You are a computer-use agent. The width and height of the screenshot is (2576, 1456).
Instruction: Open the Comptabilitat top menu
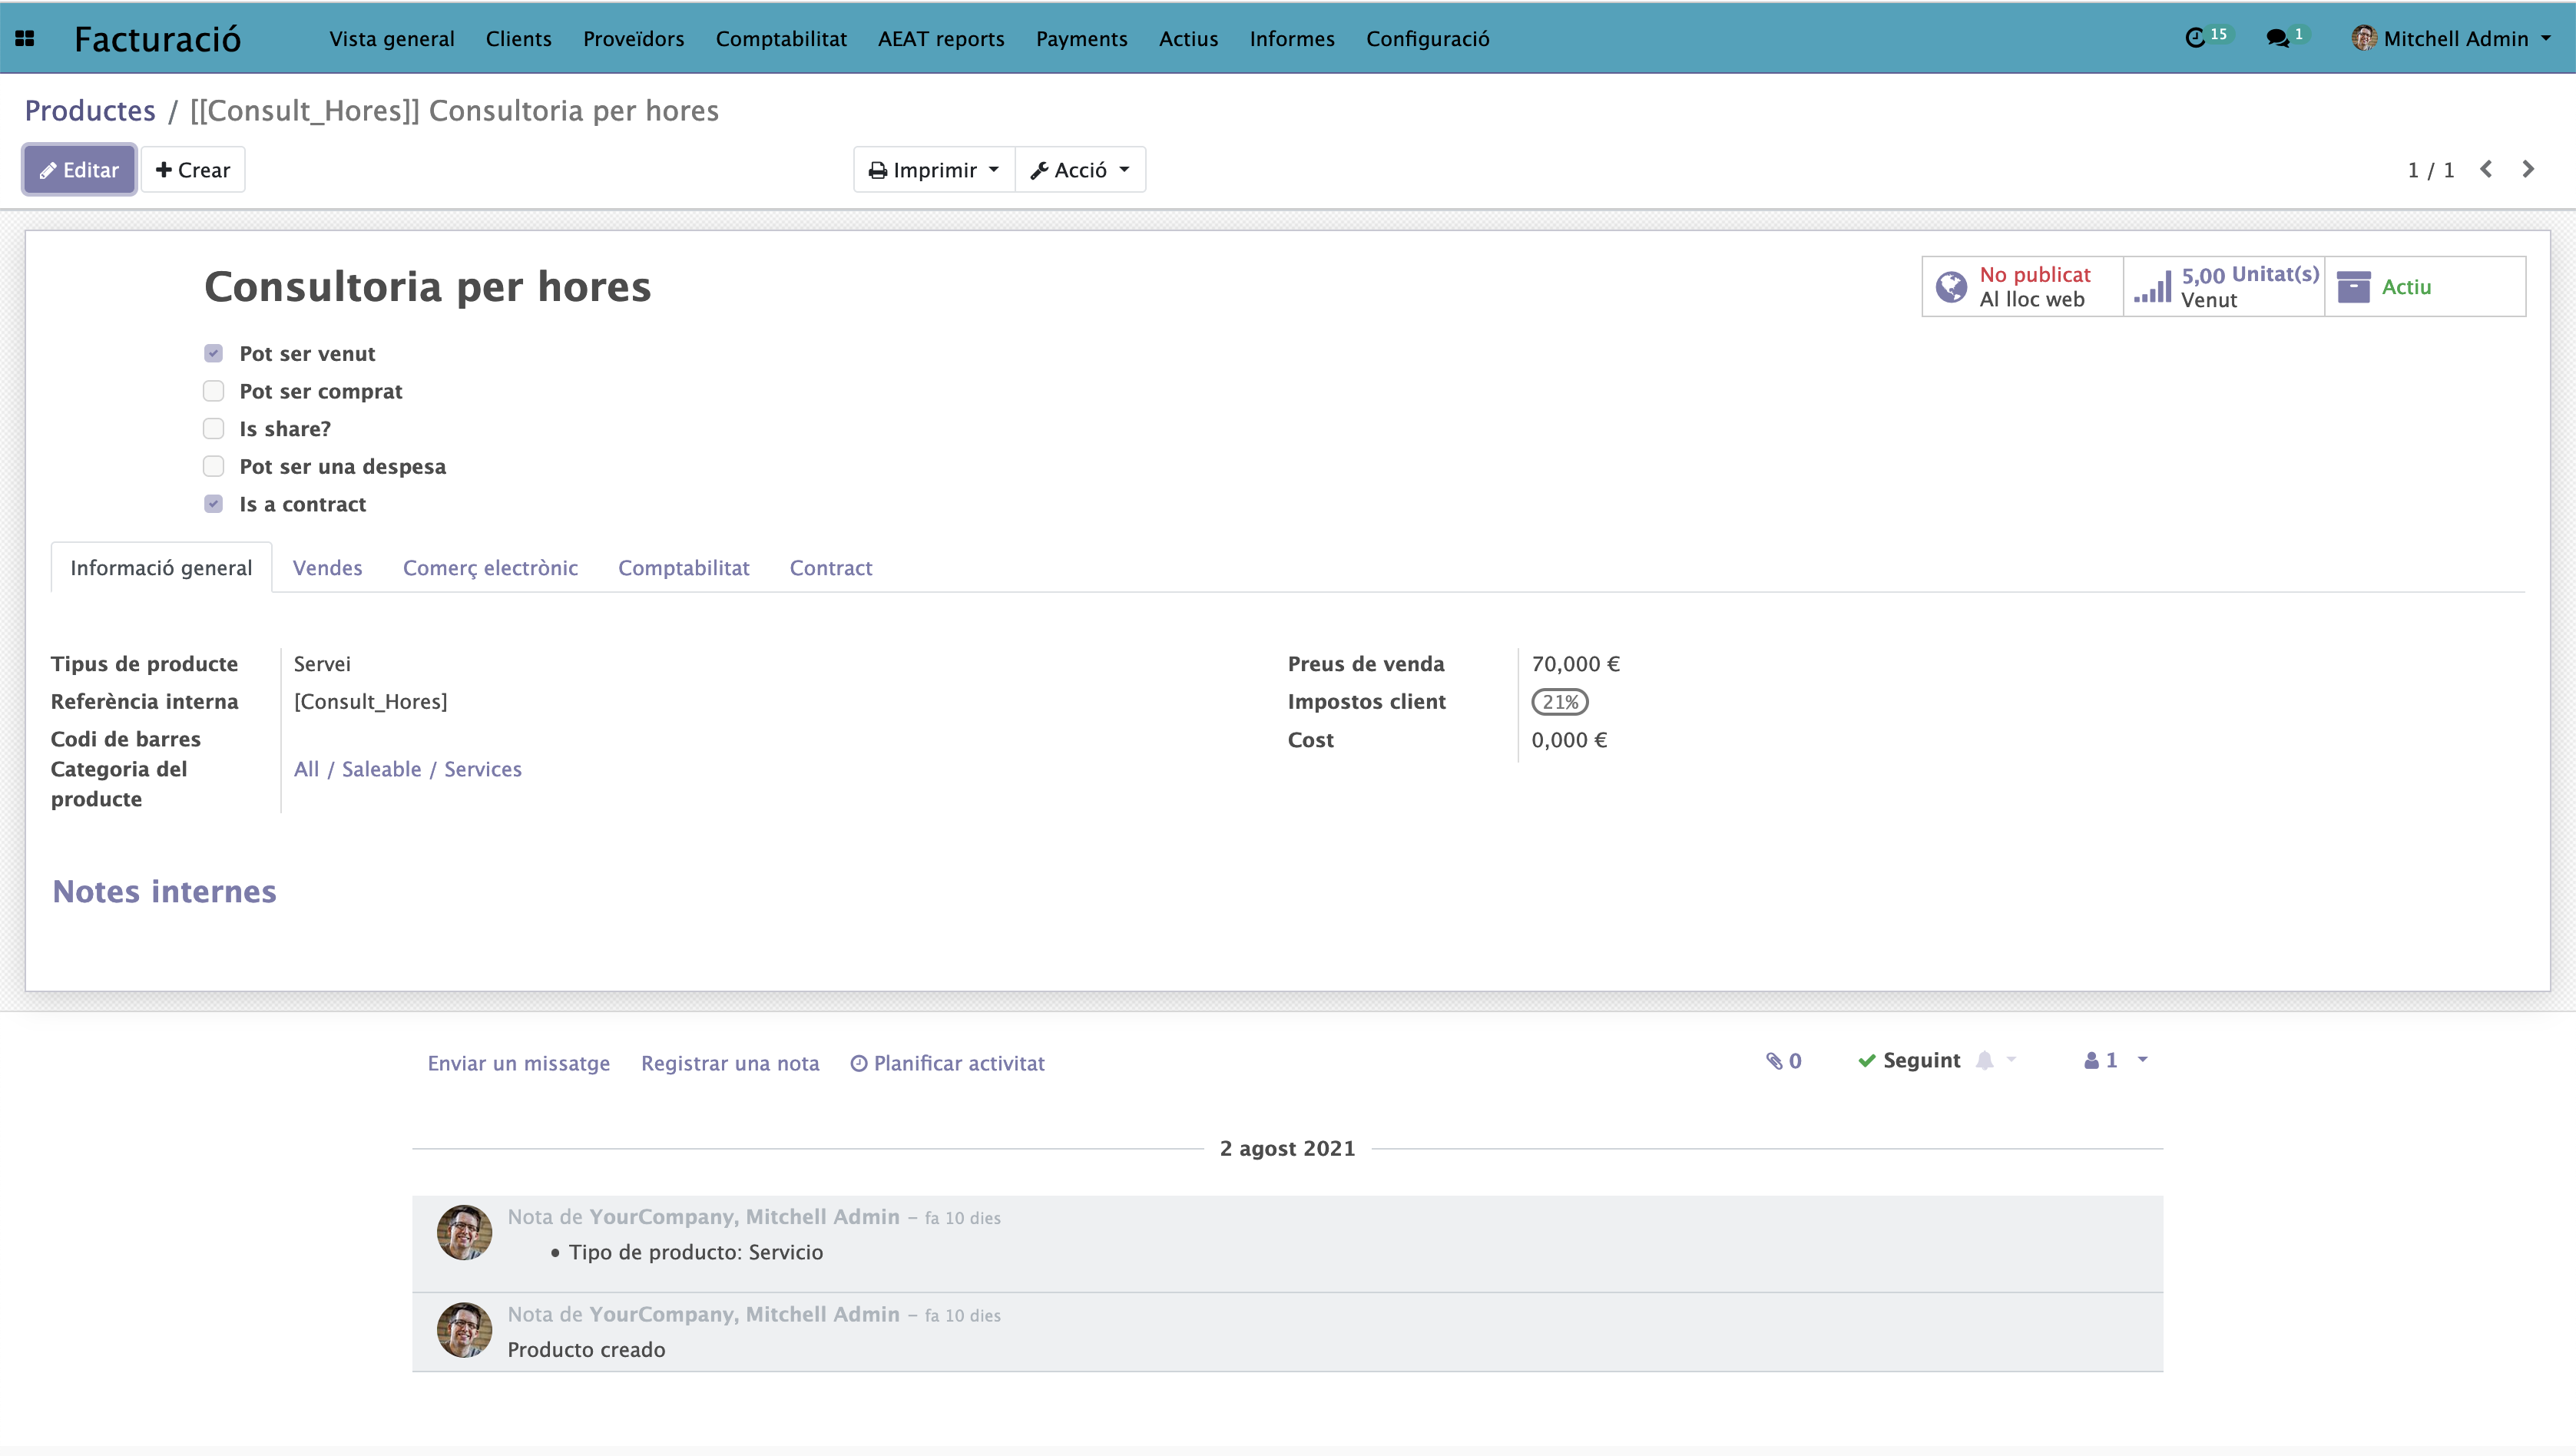781,38
